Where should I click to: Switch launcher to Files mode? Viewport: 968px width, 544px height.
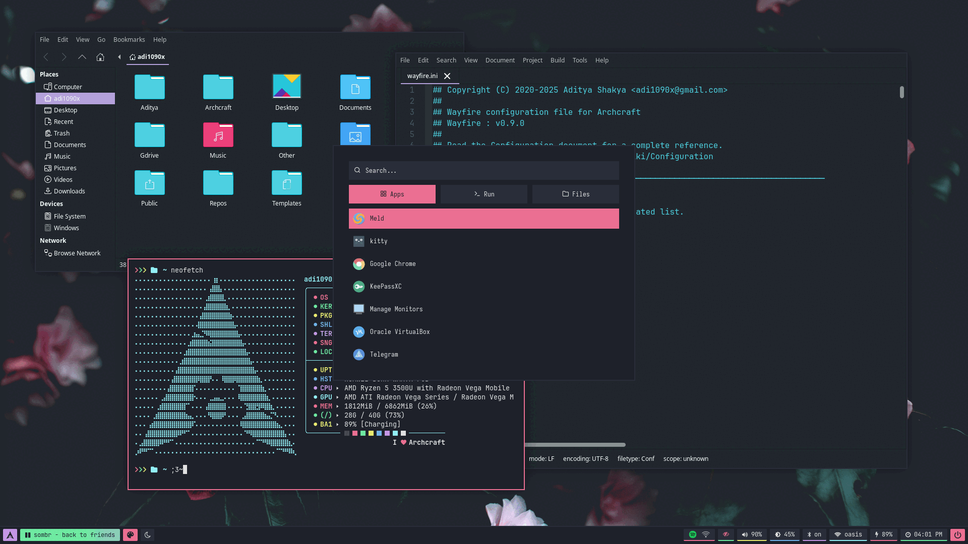coord(575,194)
